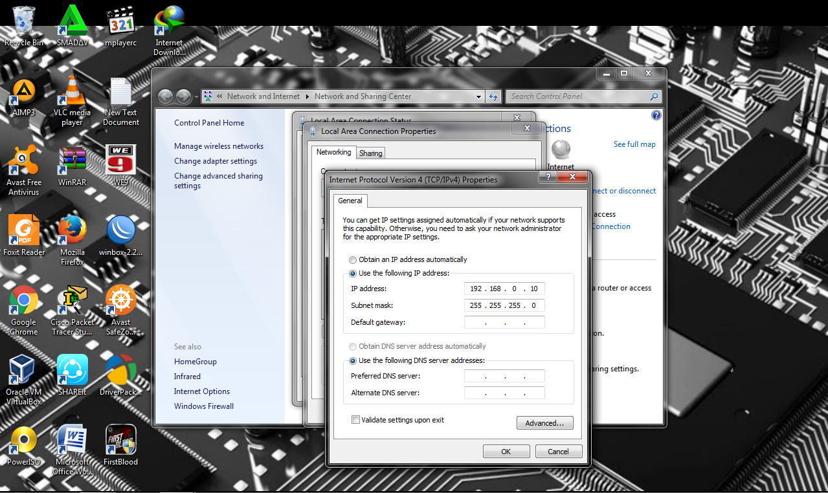828x493 pixels.
Task: Open the Foxit Reader desktop icon
Action: point(24,236)
